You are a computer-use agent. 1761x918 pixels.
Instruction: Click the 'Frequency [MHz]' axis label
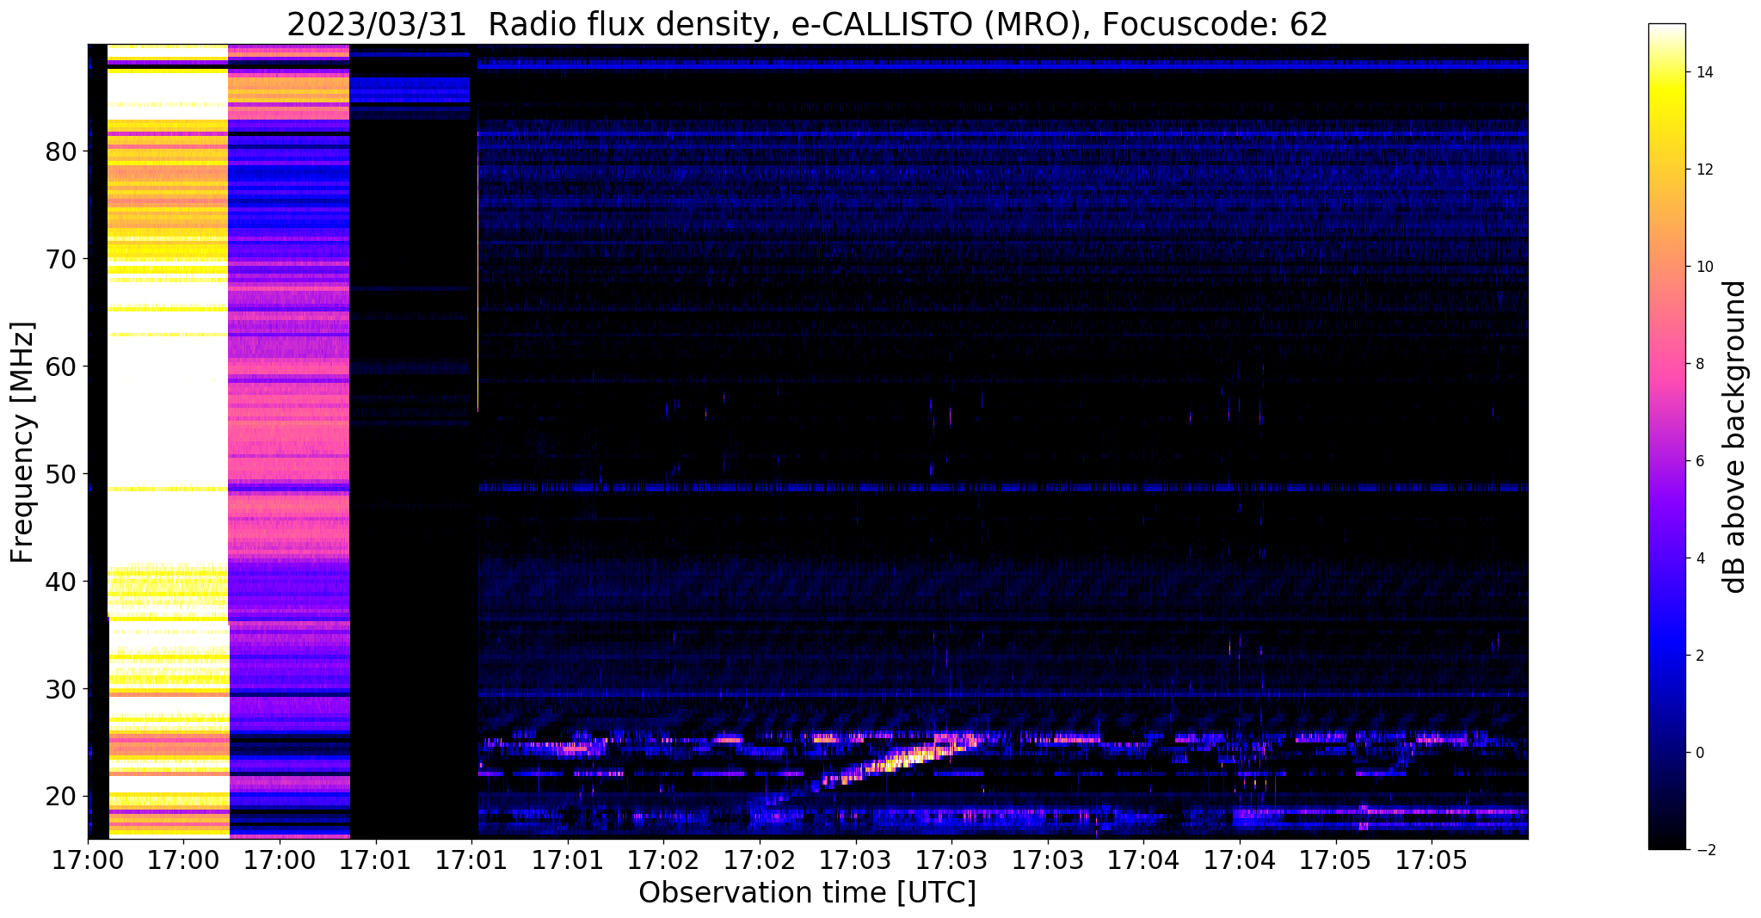click(x=22, y=442)
